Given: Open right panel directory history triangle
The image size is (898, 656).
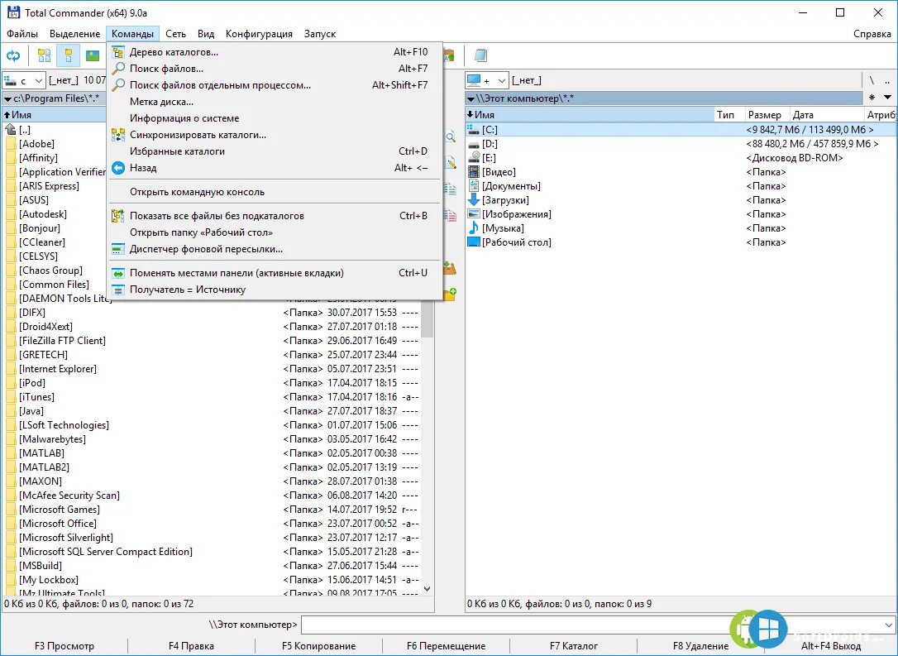Looking at the screenshot, I should click(888, 98).
